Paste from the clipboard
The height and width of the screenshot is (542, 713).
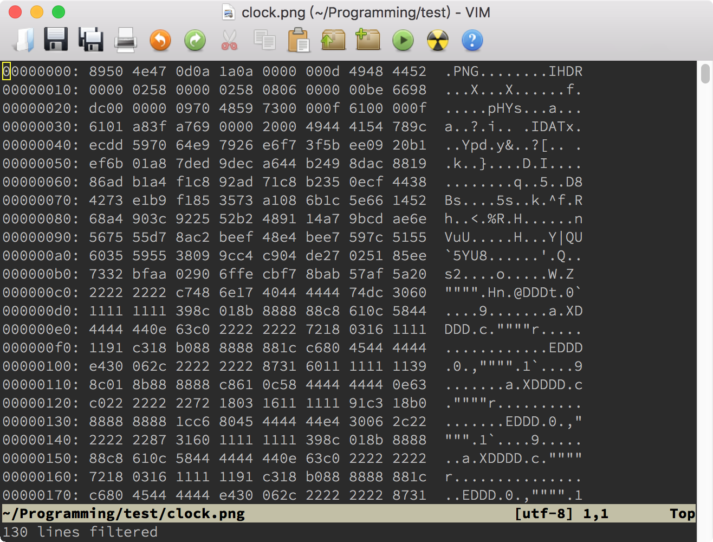pos(299,40)
